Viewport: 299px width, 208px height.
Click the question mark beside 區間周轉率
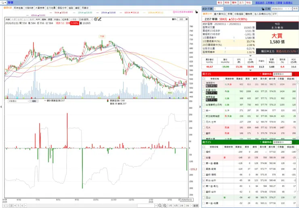point(225,52)
